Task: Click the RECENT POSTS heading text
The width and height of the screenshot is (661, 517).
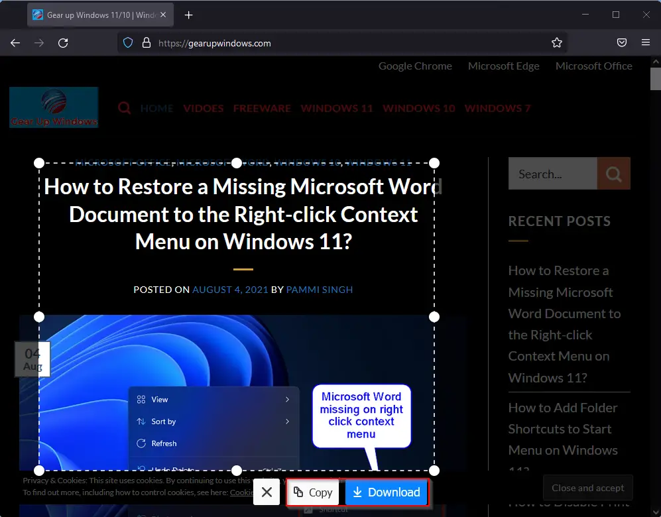Action: 560,221
